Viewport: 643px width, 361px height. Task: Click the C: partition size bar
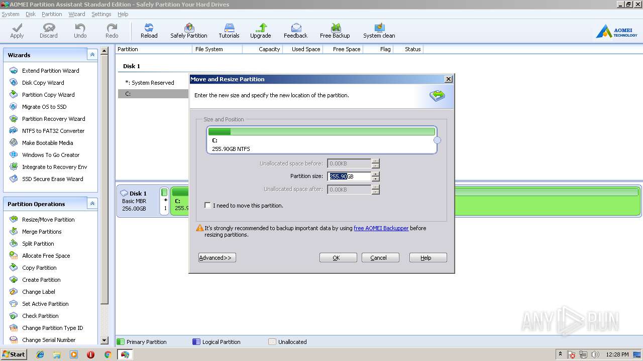tap(321, 132)
